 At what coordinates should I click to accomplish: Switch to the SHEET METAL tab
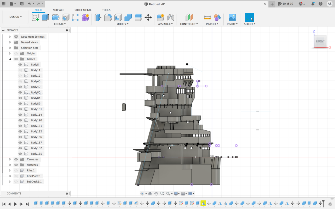pyautogui.click(x=83, y=10)
